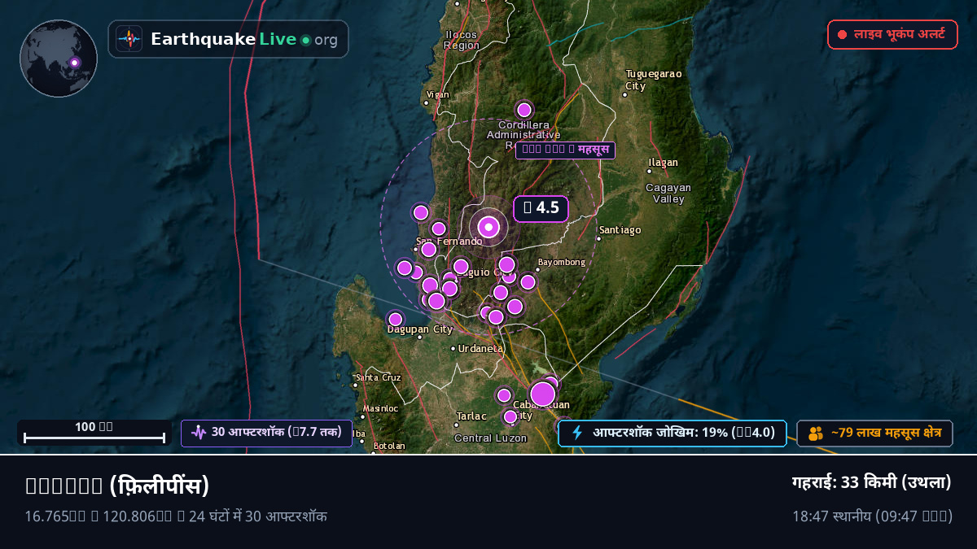Image resolution: width=977 pixels, height=549 pixels.
Task: Click the 30 आफ्टरशॉक count chip
Action: pos(266,433)
